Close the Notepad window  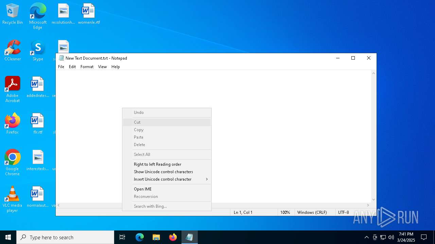(x=369, y=58)
